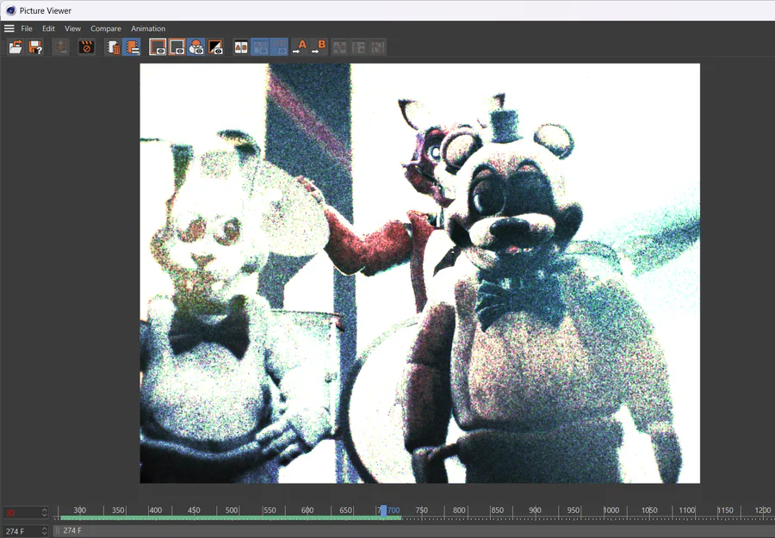Image resolution: width=775 pixels, height=538 pixels.
Task: Click the 1100 mark on the timeline ruler
Action: coord(687,510)
